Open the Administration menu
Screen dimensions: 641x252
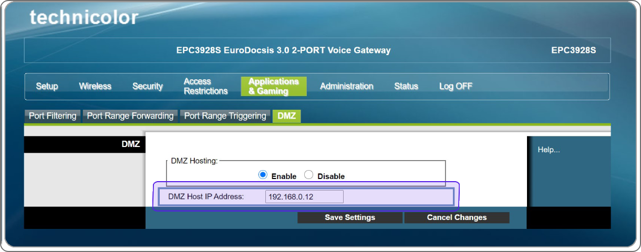(347, 86)
